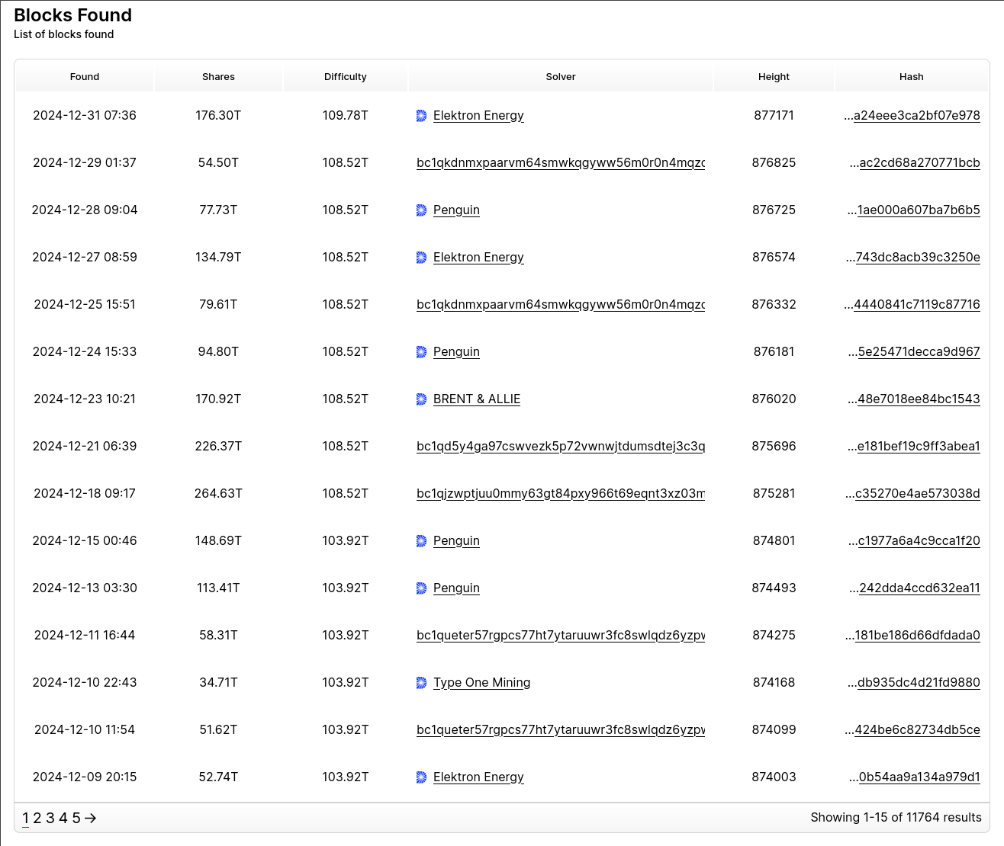Open Elektron Energy link for block 876574

coord(478,258)
